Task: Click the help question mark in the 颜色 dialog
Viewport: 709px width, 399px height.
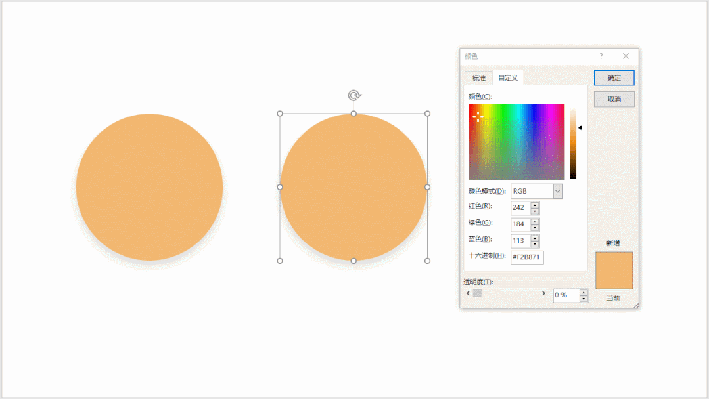Action: click(601, 56)
